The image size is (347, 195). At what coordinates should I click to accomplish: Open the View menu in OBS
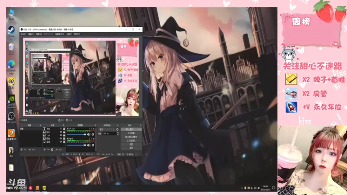coord(39,34)
